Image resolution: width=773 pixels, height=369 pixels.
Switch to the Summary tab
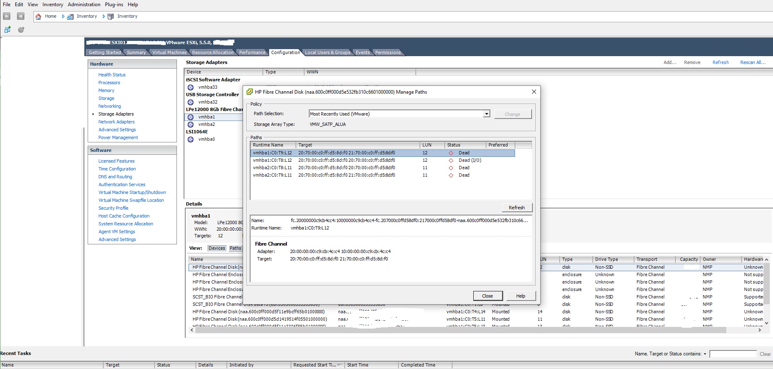tap(136, 52)
